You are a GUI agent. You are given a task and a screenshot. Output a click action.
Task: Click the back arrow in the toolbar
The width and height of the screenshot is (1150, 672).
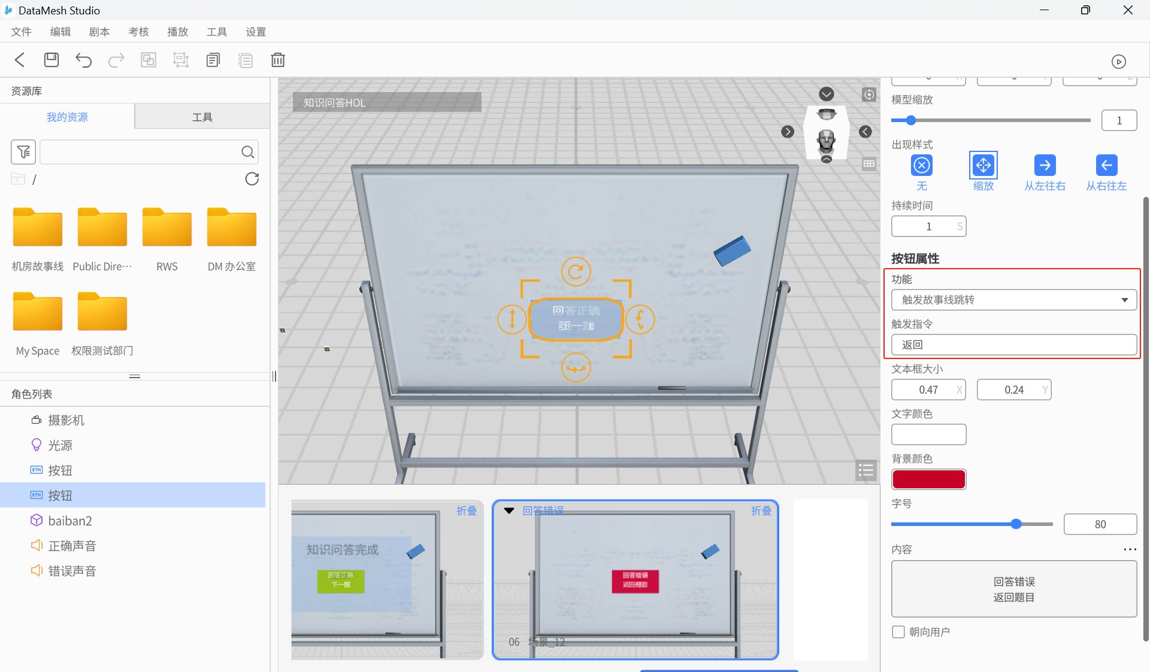[x=20, y=60]
